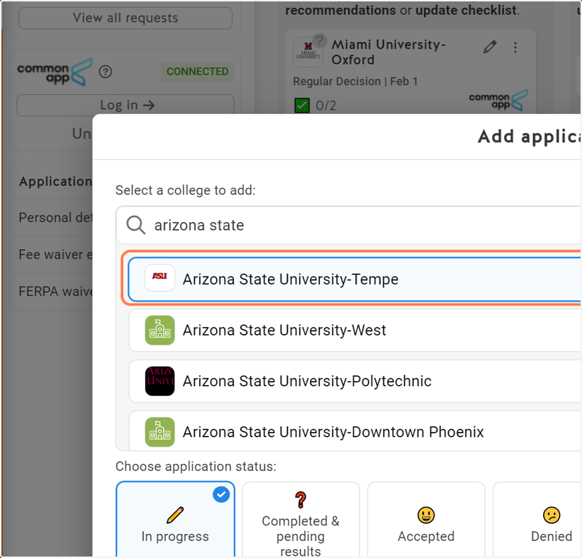The width and height of the screenshot is (582, 558).
Task: Click the arizona state search input field
Action: 348,225
